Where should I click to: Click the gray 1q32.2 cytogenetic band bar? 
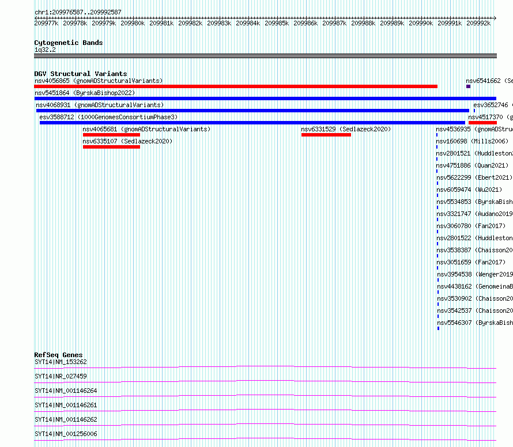click(x=265, y=56)
